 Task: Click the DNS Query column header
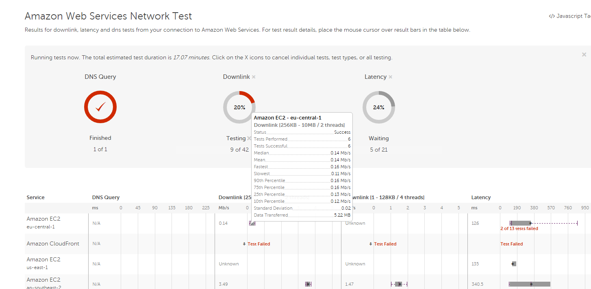[106, 198]
